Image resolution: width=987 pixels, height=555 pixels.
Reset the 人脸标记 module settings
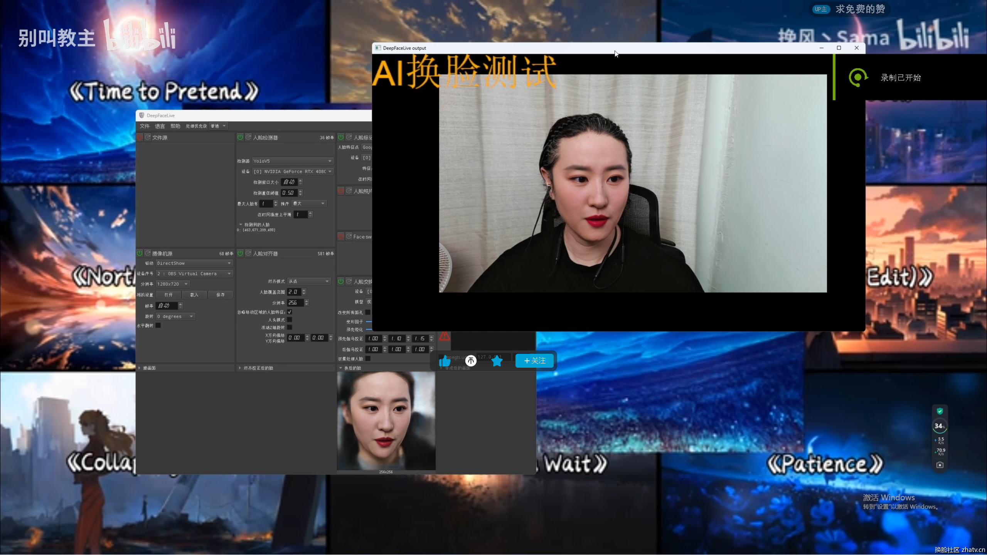pyautogui.click(x=349, y=137)
